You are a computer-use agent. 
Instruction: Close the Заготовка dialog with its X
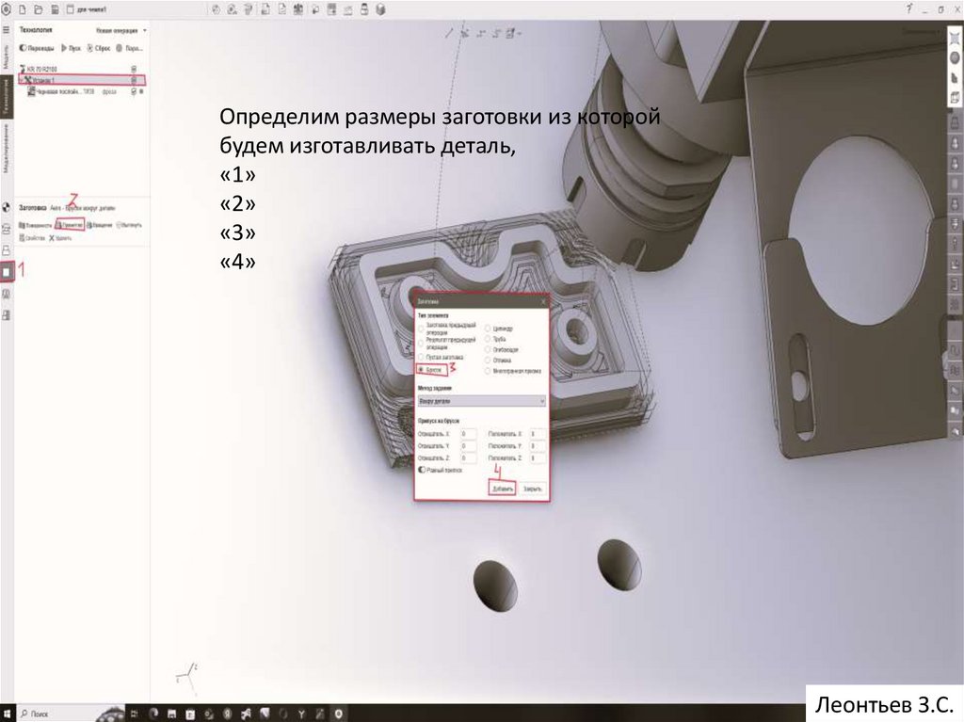pos(543,301)
